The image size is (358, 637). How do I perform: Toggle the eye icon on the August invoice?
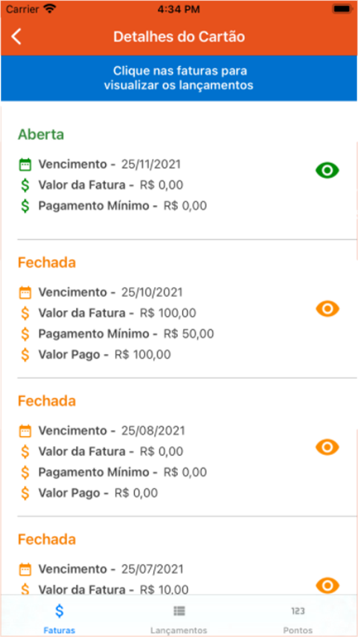coord(327,447)
